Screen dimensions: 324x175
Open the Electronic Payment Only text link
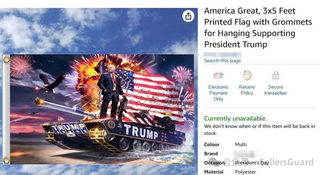219,93
